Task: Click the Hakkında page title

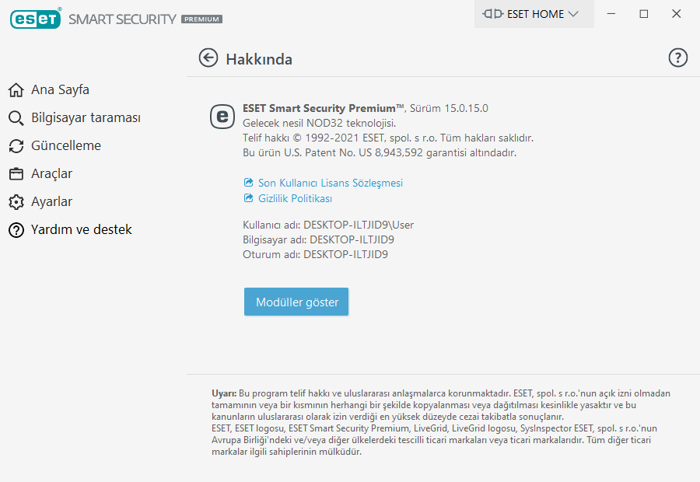Action: [x=259, y=59]
